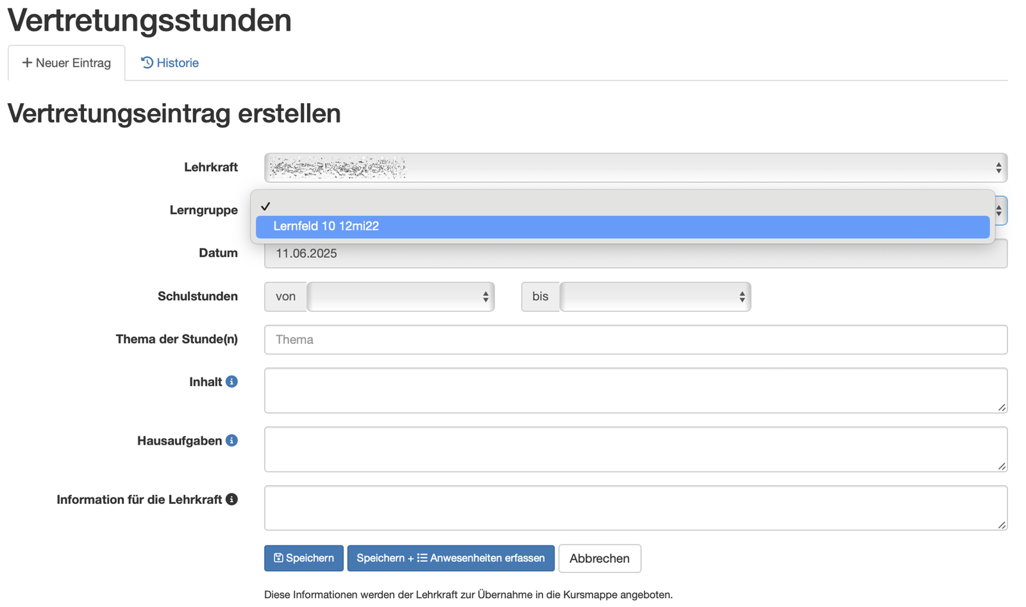Viewport: 1026px width, 607px height.
Task: Open the Lehrkraft dropdown
Action: tap(635, 168)
